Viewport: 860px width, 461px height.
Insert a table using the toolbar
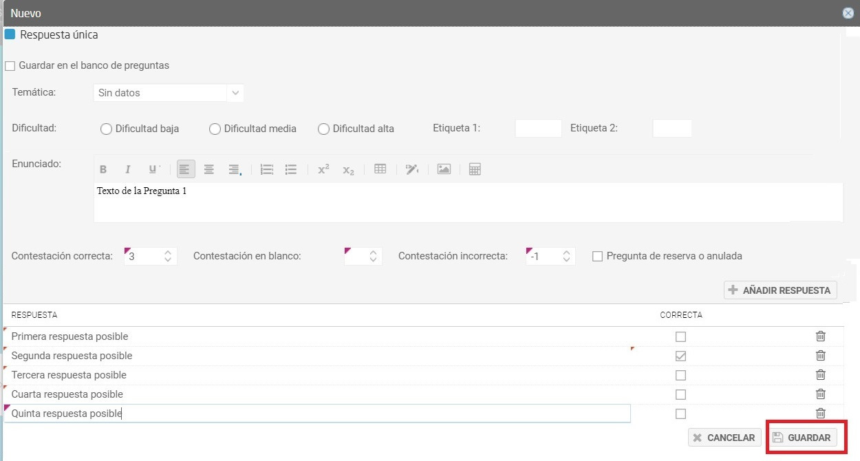tap(380, 169)
